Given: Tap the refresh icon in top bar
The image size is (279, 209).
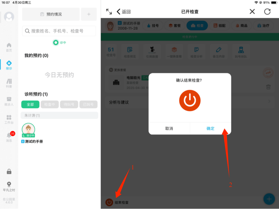Looking at the screenshot, I should [267, 12].
